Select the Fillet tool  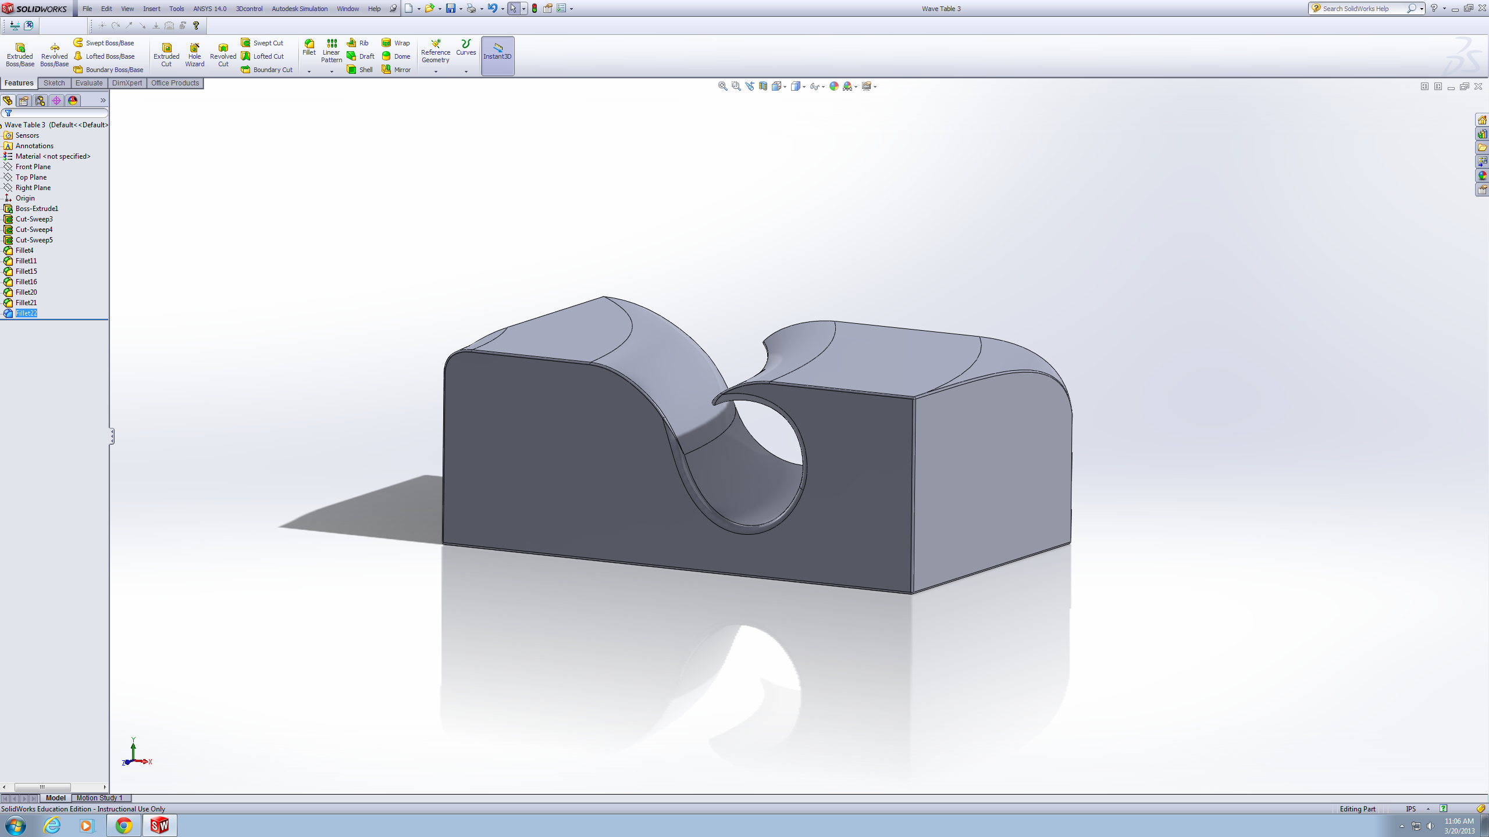309,49
